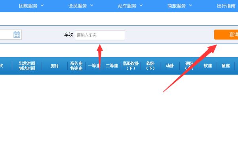This screenshot has width=238, height=159.
Task: Open the 出行指南 menu item
Action: (x=227, y=6)
